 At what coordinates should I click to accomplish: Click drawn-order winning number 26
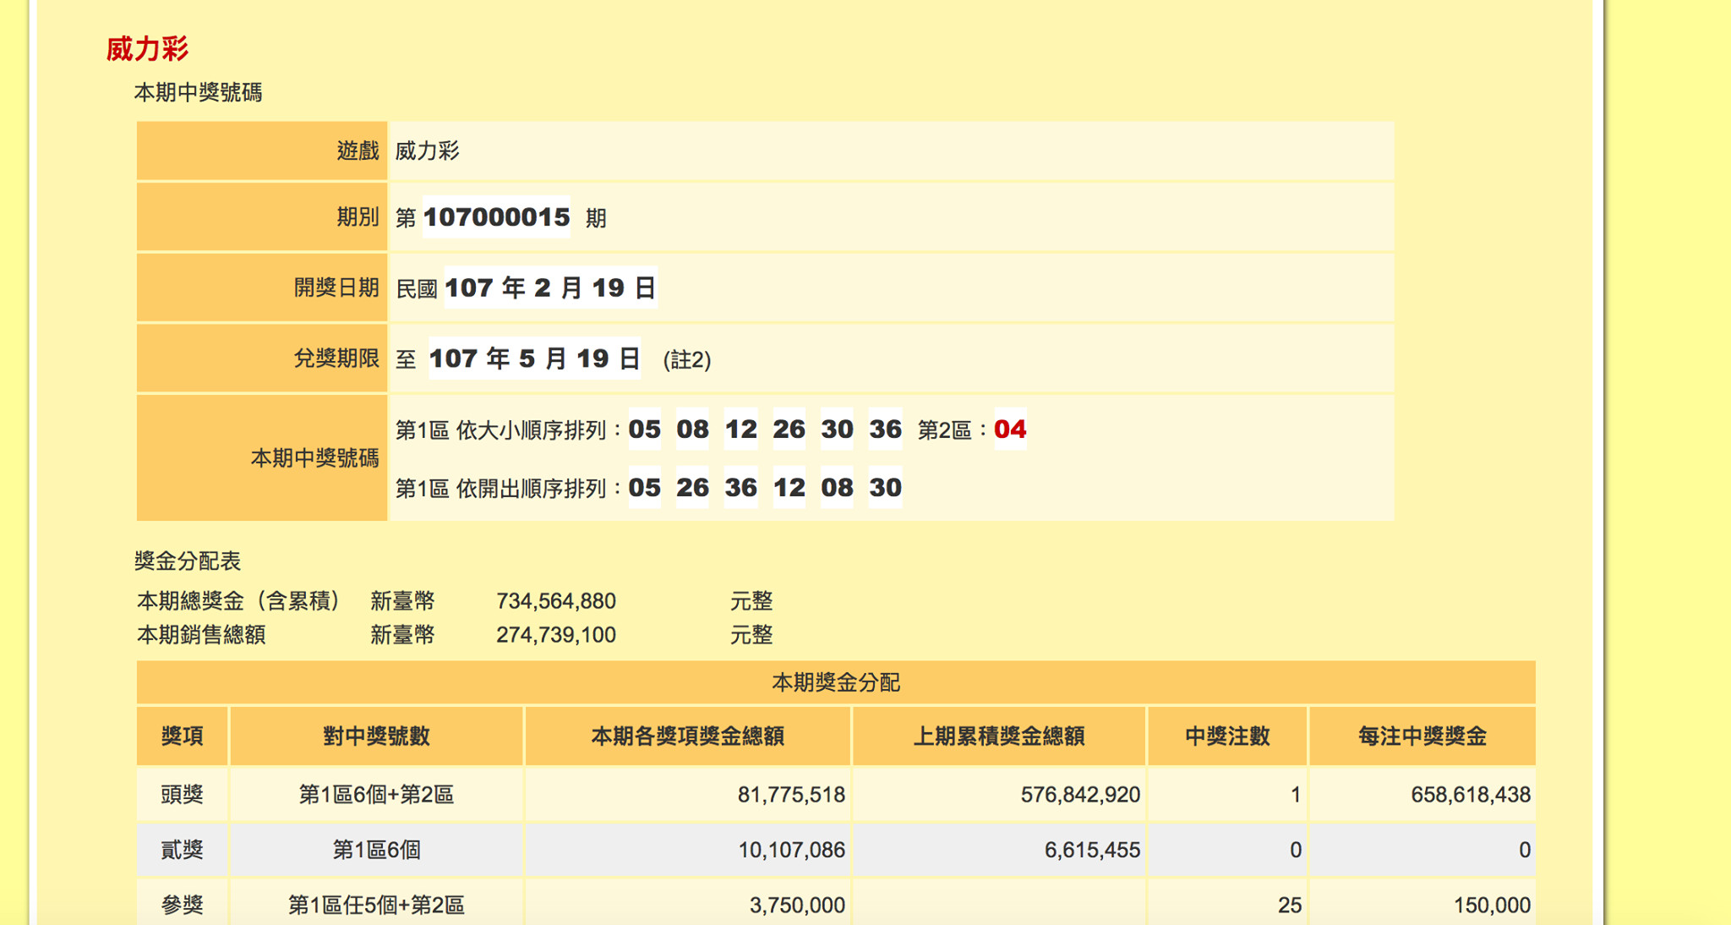pos(693,488)
